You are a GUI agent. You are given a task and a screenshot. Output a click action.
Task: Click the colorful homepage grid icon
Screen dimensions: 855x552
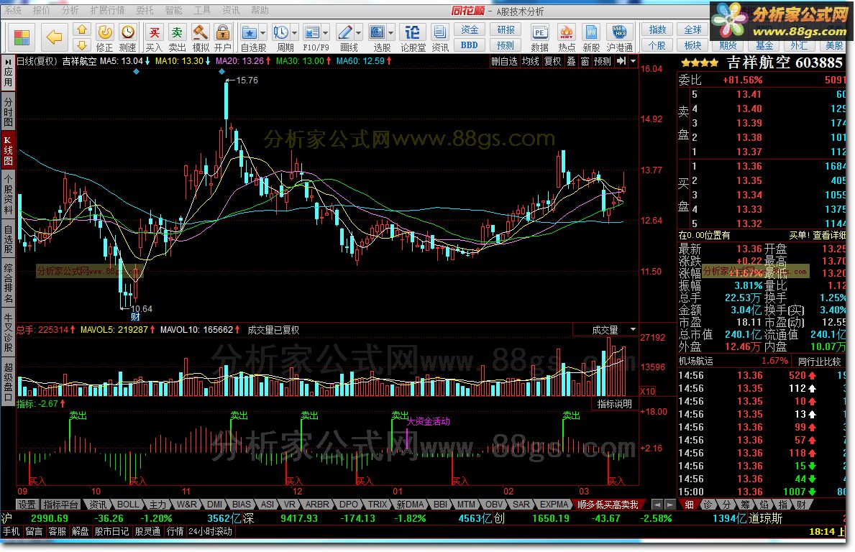click(22, 37)
